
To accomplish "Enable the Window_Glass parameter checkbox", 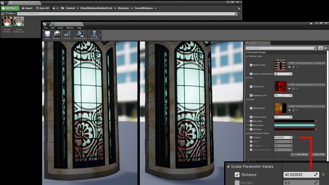I will click(251, 108).
